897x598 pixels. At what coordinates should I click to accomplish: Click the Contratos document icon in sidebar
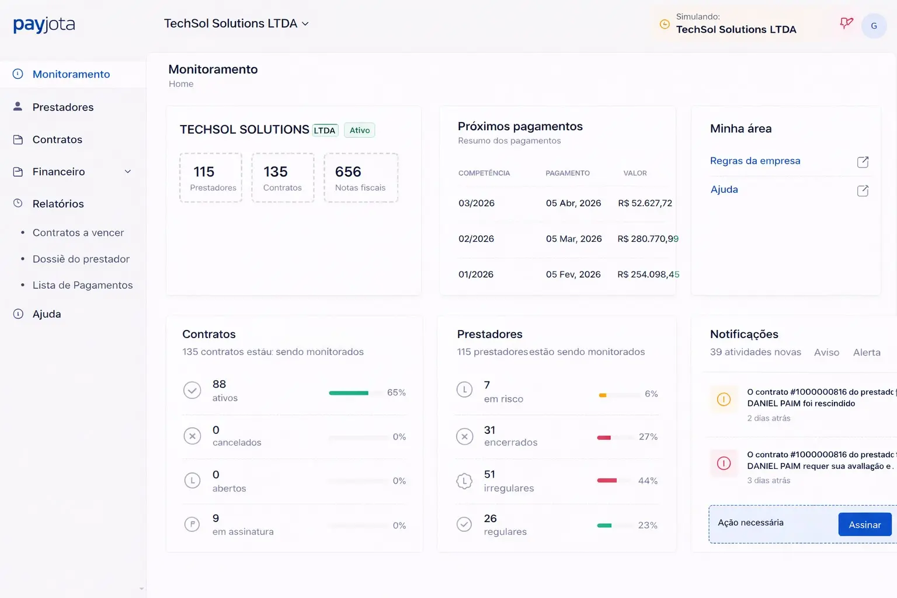18,140
